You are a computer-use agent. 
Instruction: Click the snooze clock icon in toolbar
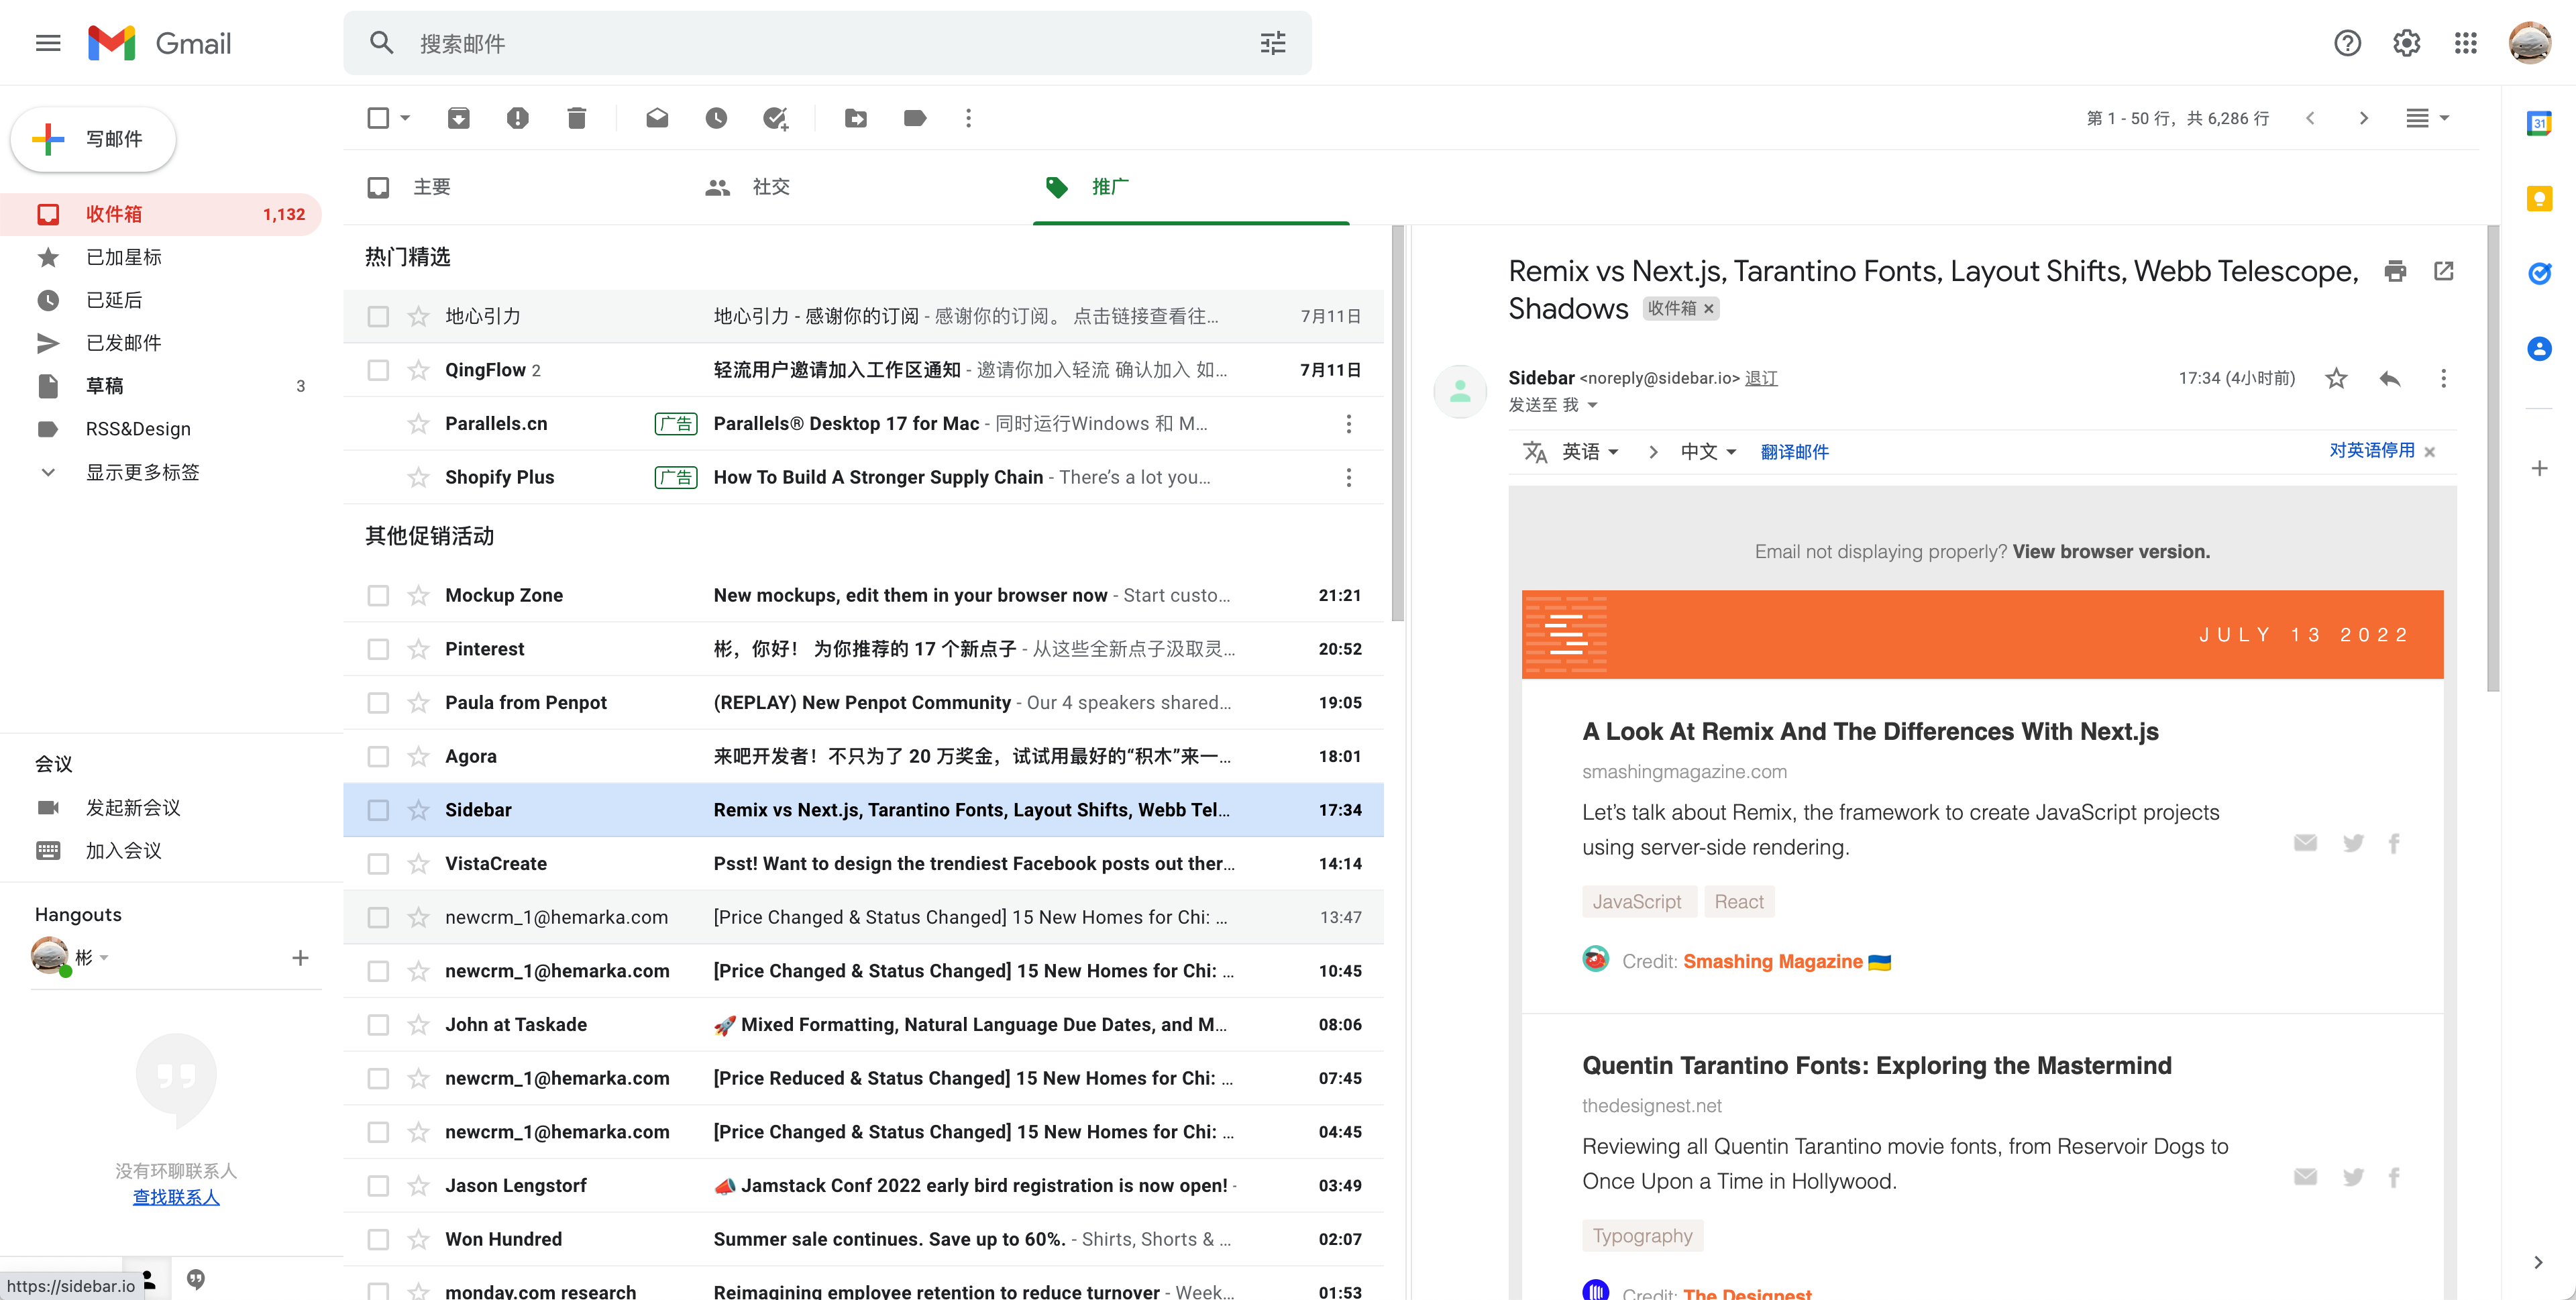[716, 118]
